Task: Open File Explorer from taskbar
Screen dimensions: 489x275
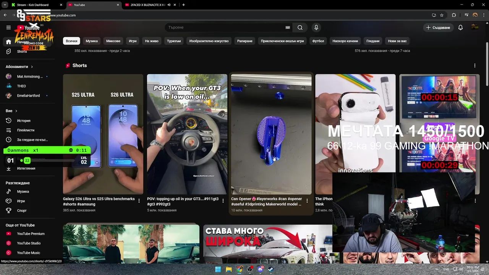Action: pos(228,269)
